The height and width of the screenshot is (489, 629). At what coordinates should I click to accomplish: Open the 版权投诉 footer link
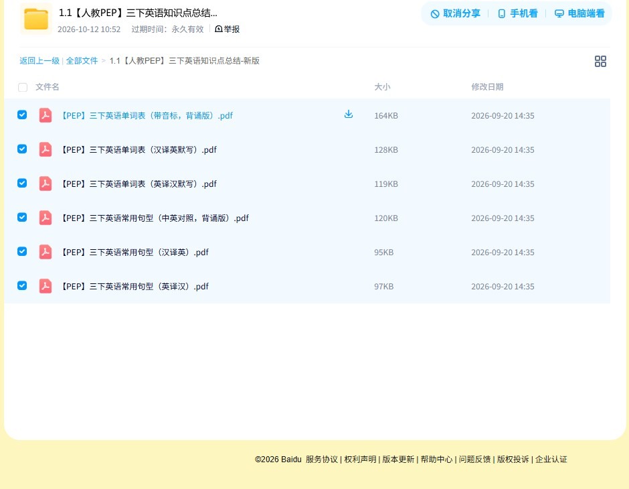tap(513, 460)
